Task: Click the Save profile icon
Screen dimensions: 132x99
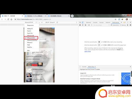Action: (x=92, y=25)
